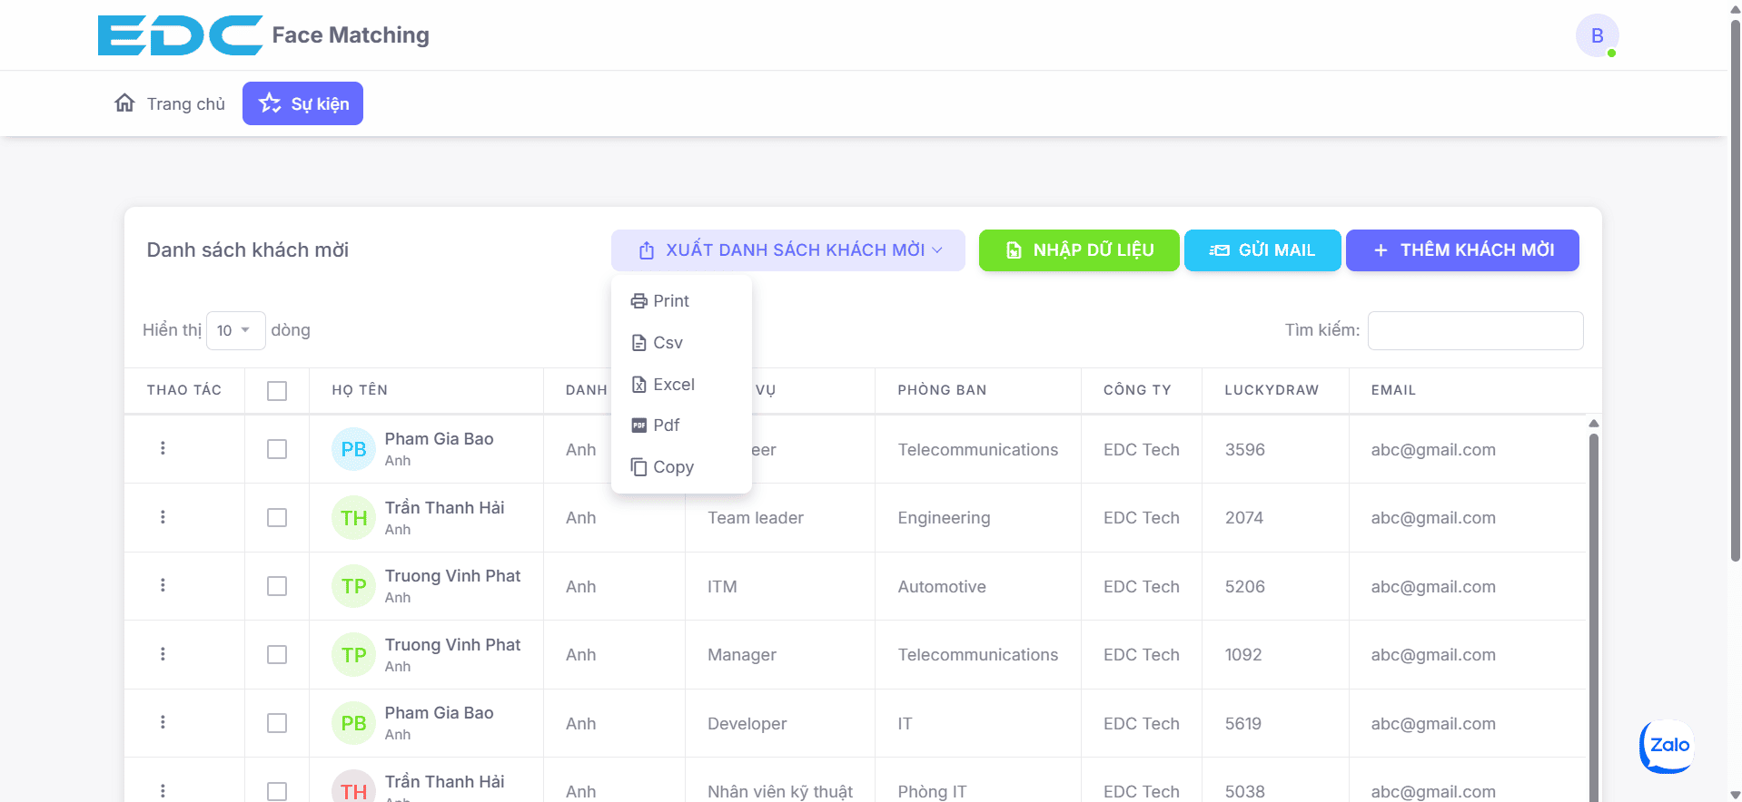Expand Xuất danh sách khách mời dropdown
Image resolution: width=1742 pixels, height=802 pixels.
(x=787, y=250)
